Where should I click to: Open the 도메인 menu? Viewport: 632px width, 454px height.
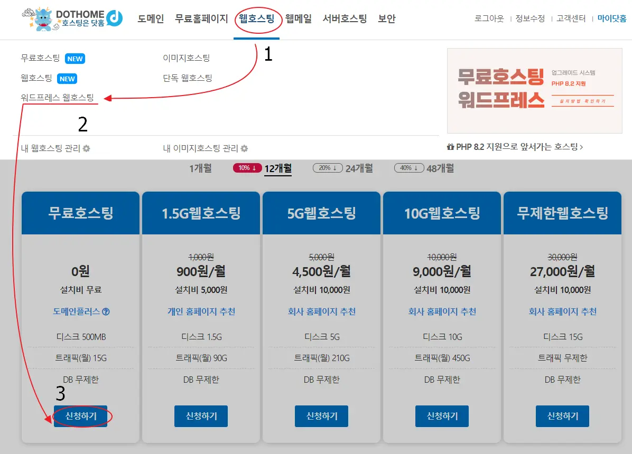pos(151,19)
